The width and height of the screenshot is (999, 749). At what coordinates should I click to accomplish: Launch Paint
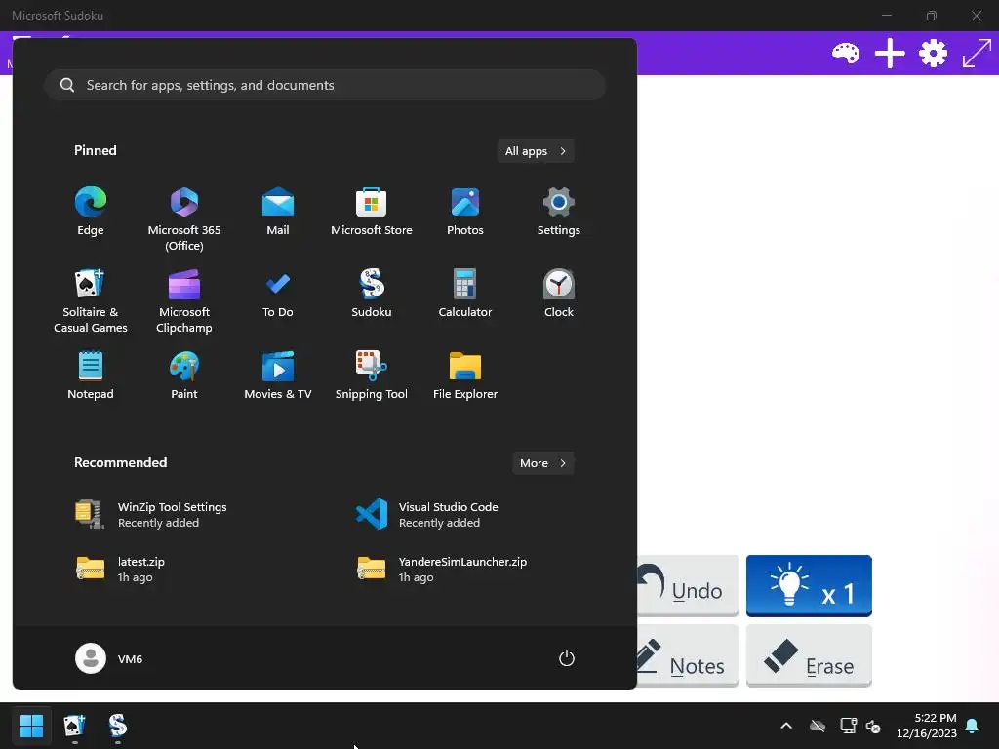coord(184,375)
